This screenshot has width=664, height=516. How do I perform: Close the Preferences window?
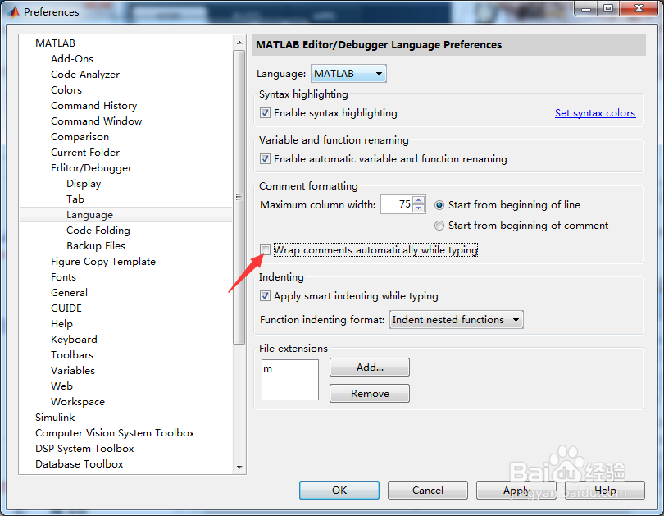(639, 8)
